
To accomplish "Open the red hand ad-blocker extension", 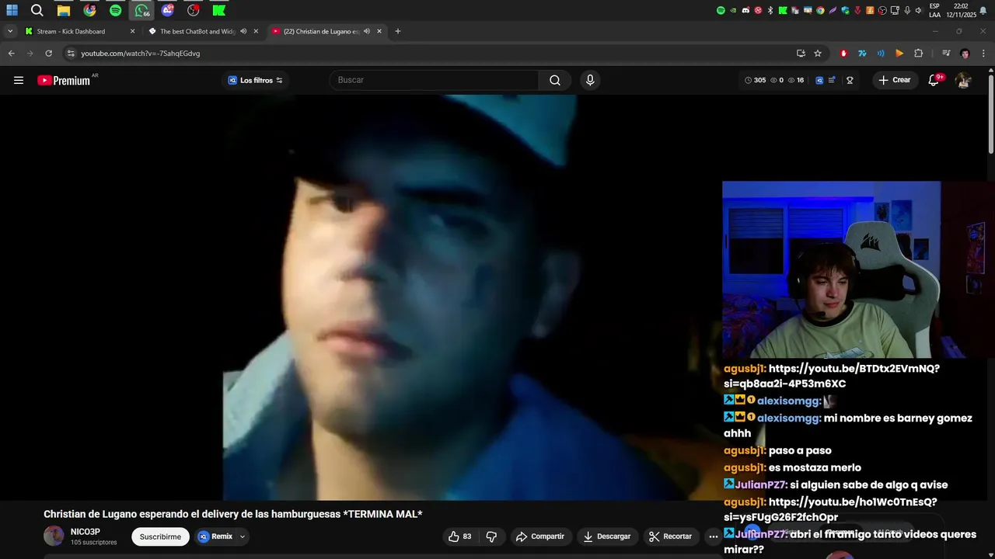I will pos(843,53).
